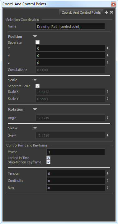Click the Frame input field
118x224 pixels.
point(76,152)
